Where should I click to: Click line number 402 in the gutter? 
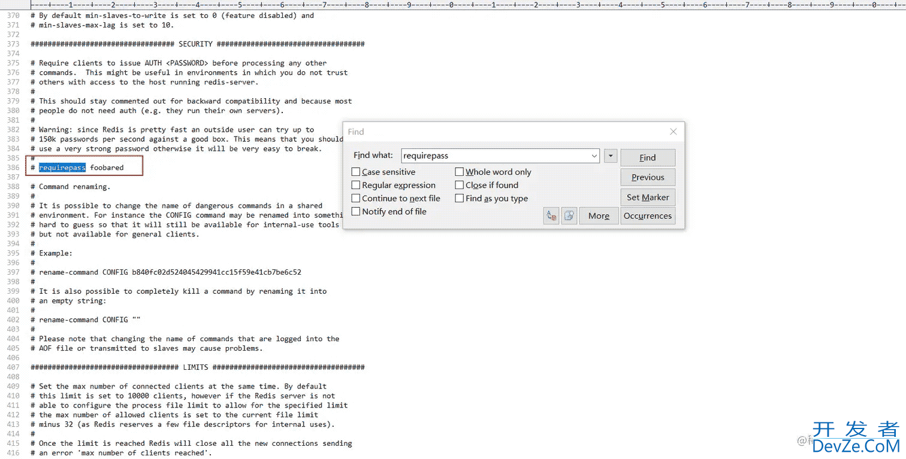pos(13,320)
